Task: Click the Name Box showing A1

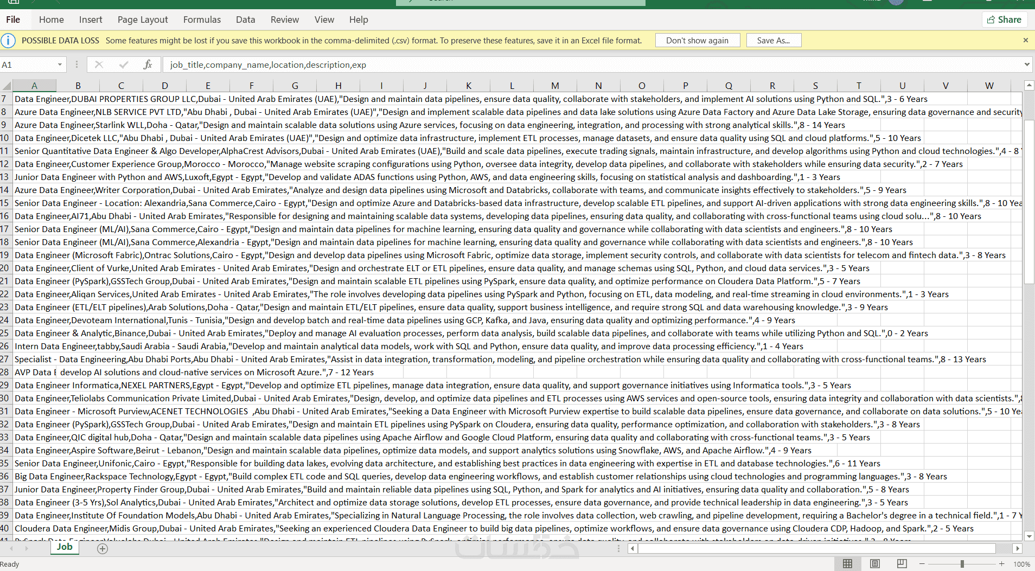Action: point(27,65)
